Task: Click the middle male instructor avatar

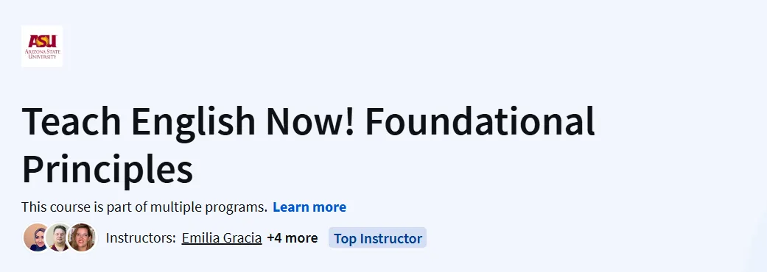Action: (59, 238)
